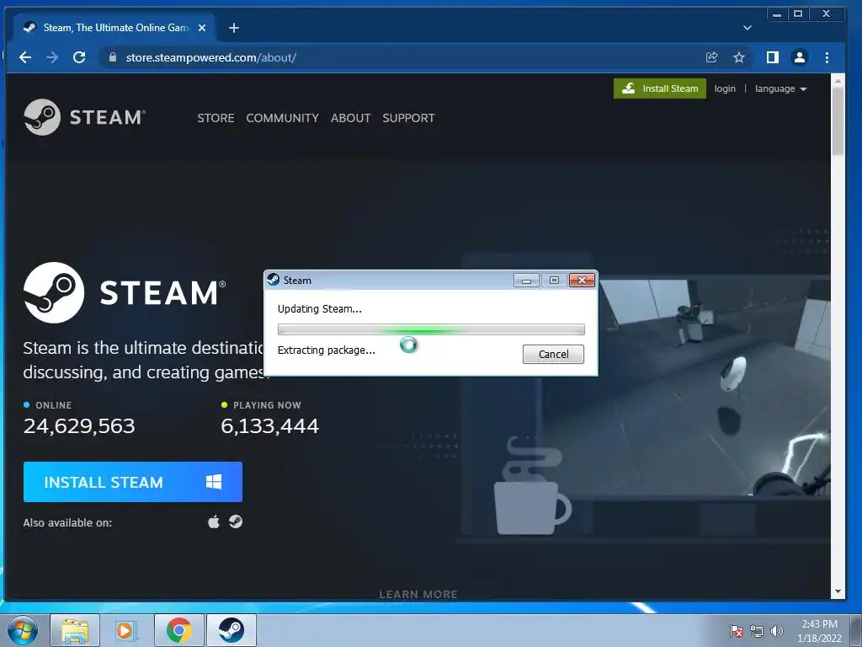This screenshot has height=647, width=862.
Task: Click the Chrome taskbar icon
Action: tap(179, 630)
